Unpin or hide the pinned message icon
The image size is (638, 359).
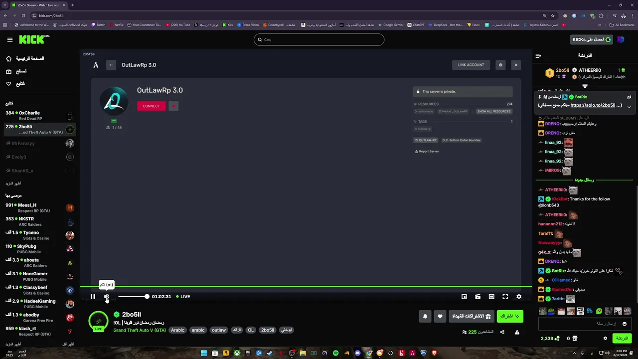coord(629,97)
